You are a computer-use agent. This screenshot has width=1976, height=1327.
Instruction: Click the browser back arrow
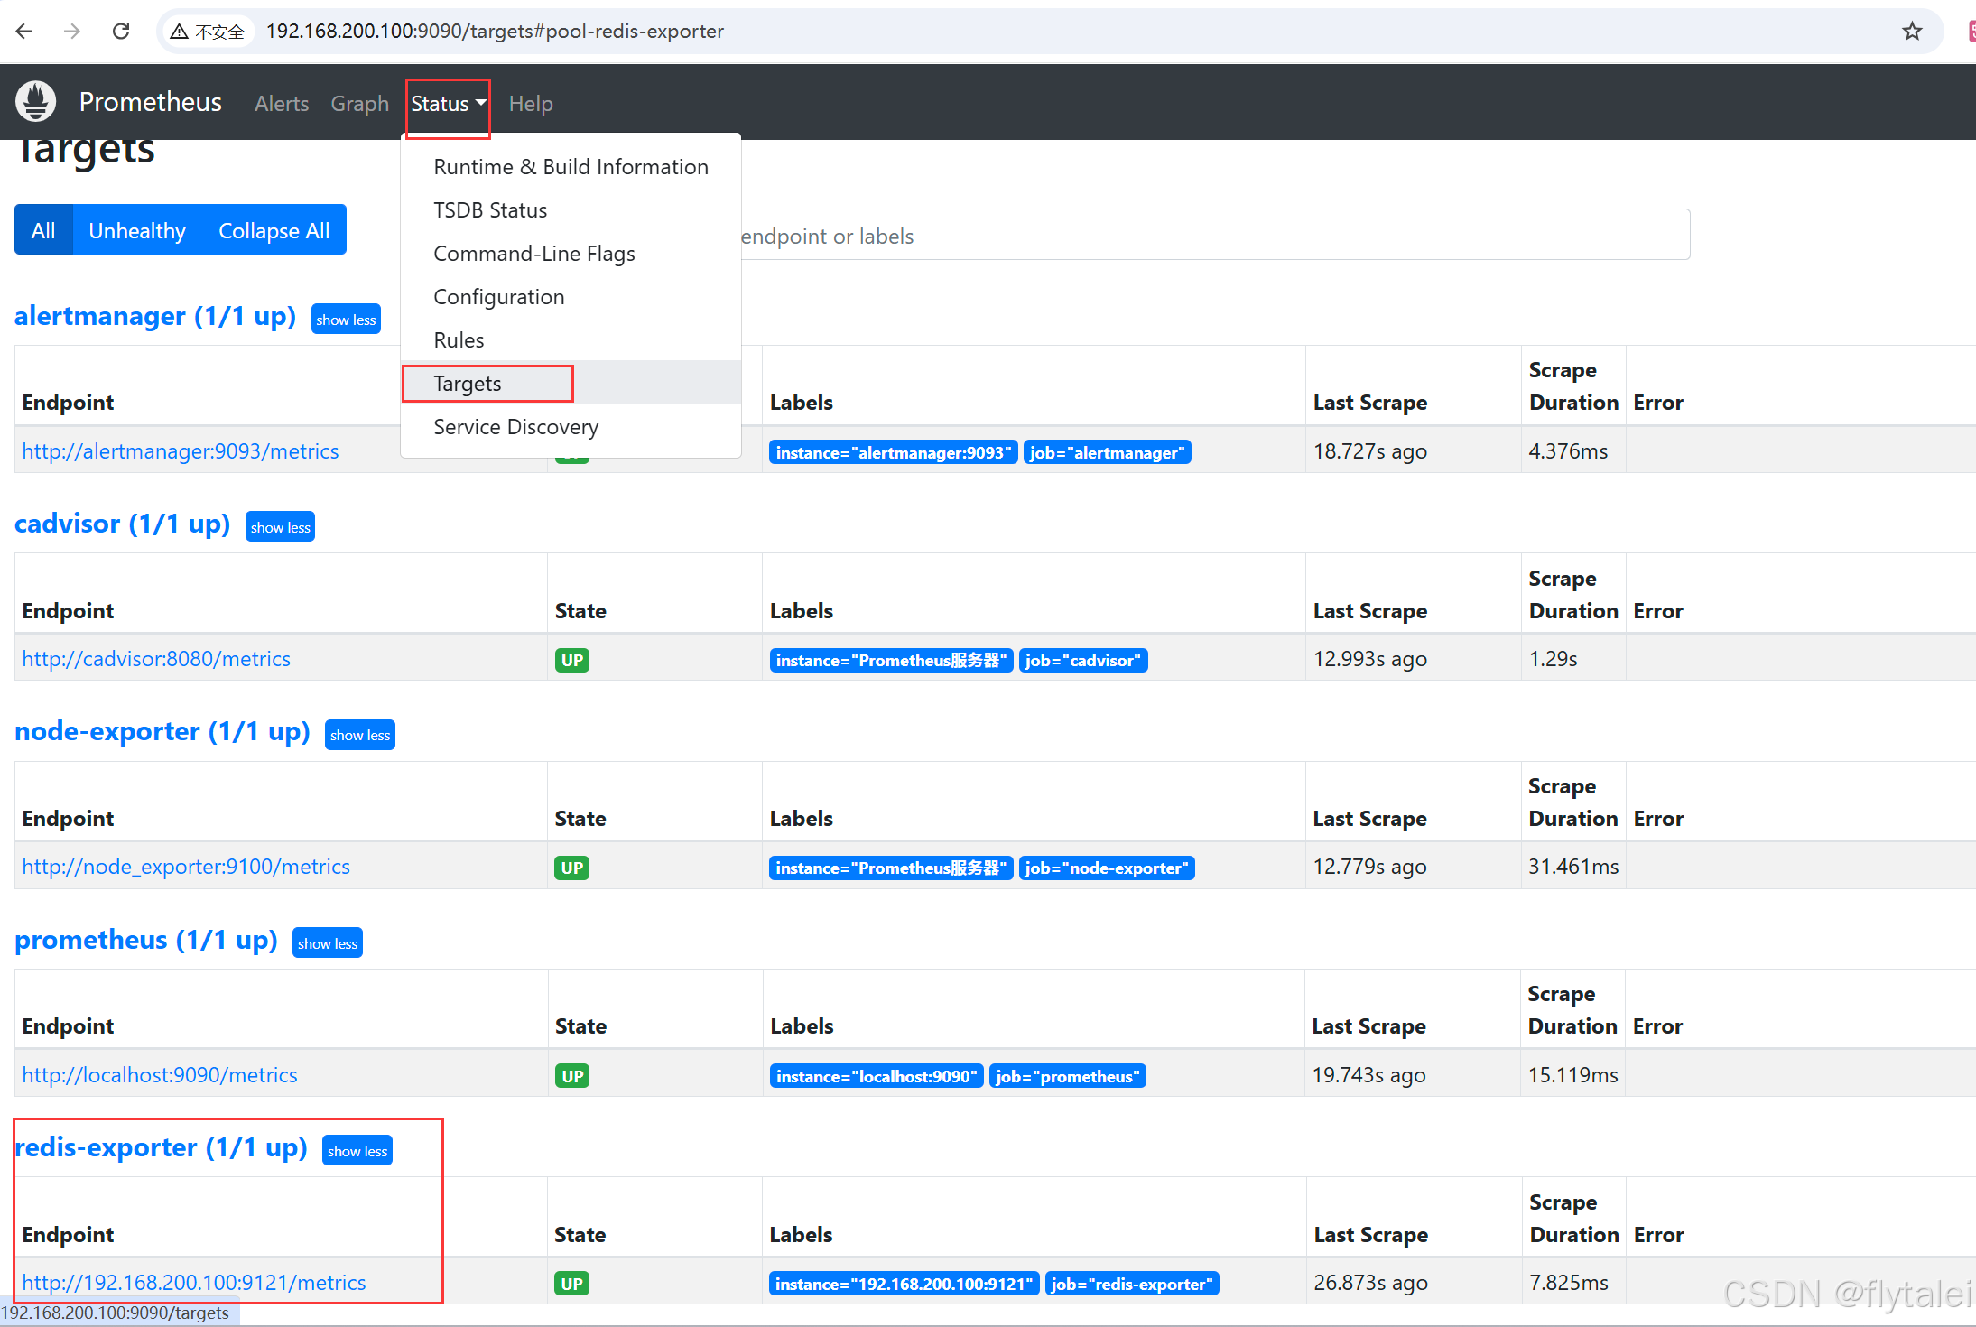pyautogui.click(x=24, y=32)
